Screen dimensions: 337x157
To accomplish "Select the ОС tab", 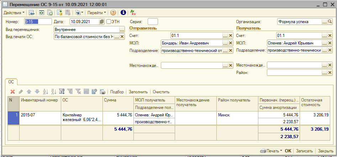I will pos(11,82).
